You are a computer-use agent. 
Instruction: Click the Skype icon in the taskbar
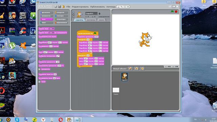[x=17, y=120]
